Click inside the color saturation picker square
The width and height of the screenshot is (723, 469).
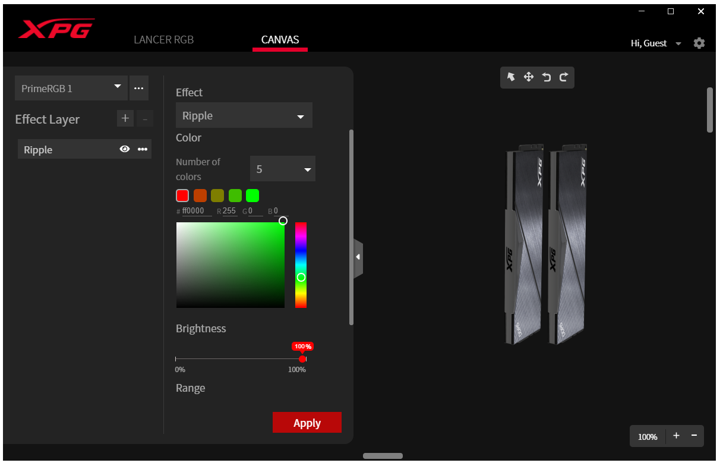231,265
